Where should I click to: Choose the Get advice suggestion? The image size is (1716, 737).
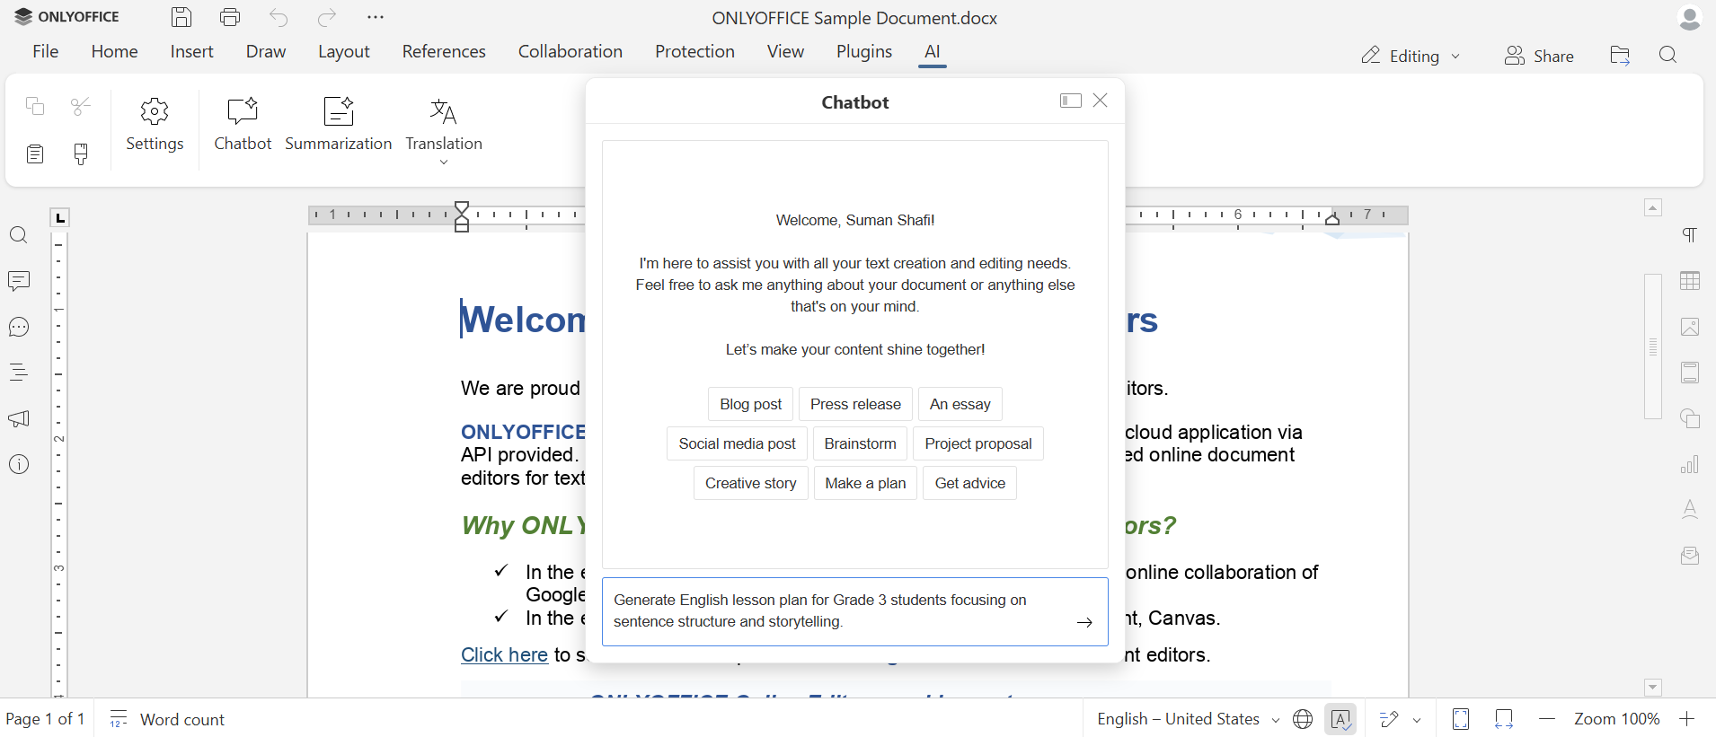pyautogui.click(x=970, y=483)
